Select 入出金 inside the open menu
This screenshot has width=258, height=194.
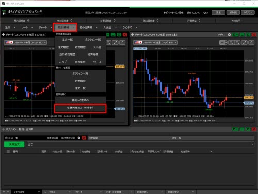[x=97, y=47]
